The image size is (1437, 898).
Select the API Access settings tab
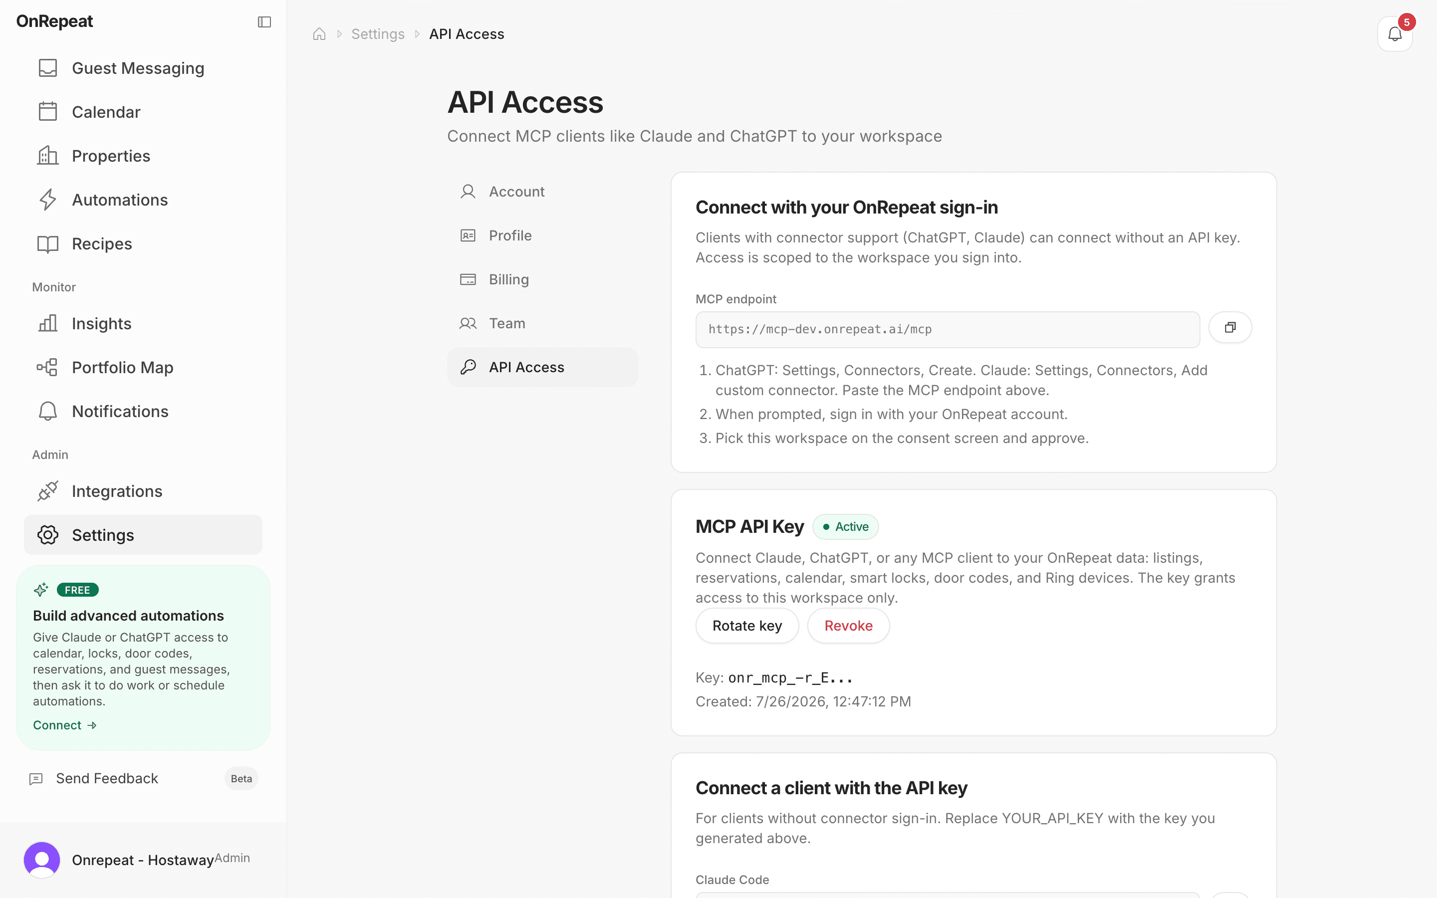coord(543,367)
